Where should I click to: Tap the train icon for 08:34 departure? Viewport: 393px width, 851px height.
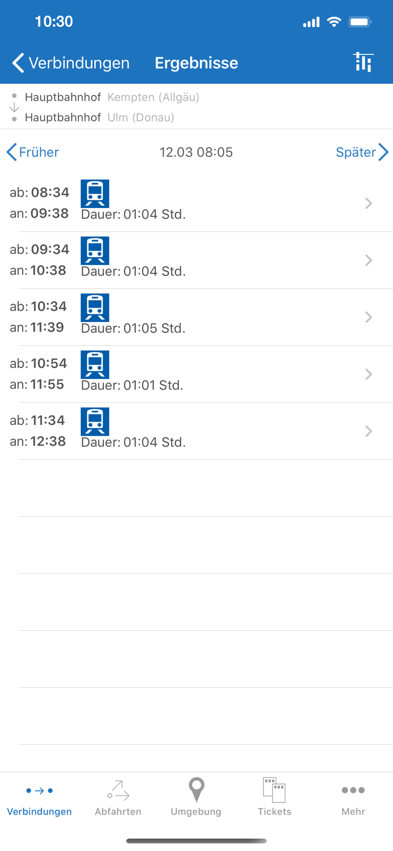pyautogui.click(x=95, y=194)
